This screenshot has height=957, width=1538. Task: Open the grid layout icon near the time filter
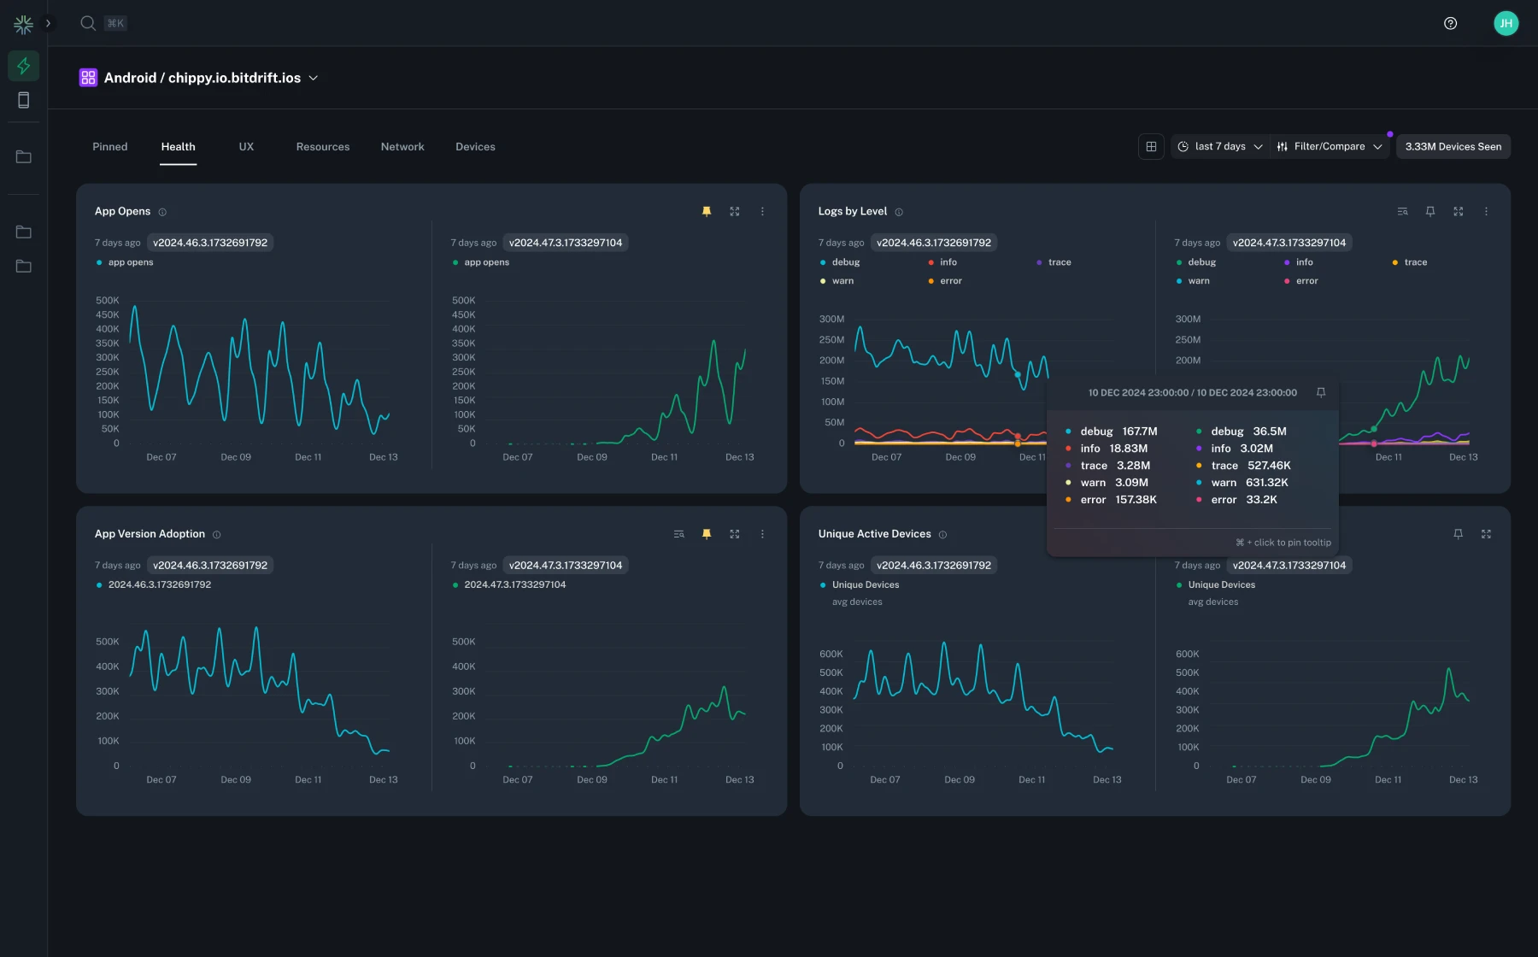click(1151, 146)
